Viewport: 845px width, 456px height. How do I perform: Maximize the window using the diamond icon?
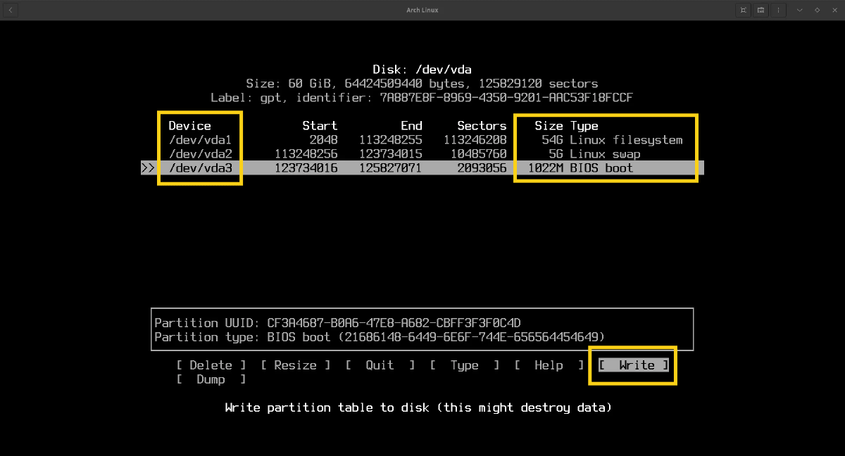[x=817, y=10]
